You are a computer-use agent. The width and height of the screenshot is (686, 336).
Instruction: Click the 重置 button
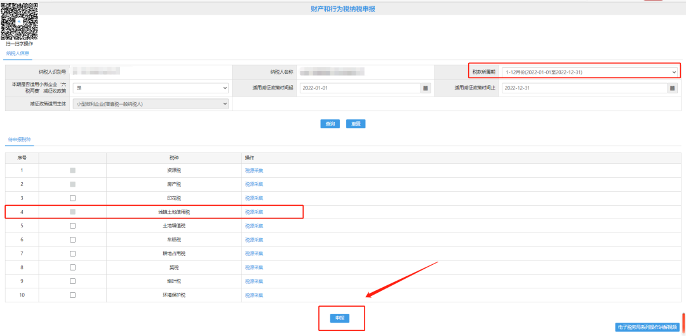356,124
